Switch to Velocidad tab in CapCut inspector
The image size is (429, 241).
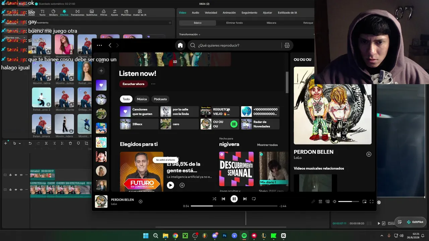pyautogui.click(x=211, y=13)
